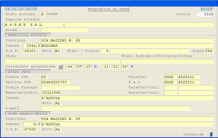Click the Modif button
The height and width of the screenshot is (138, 218).
tap(207, 9)
